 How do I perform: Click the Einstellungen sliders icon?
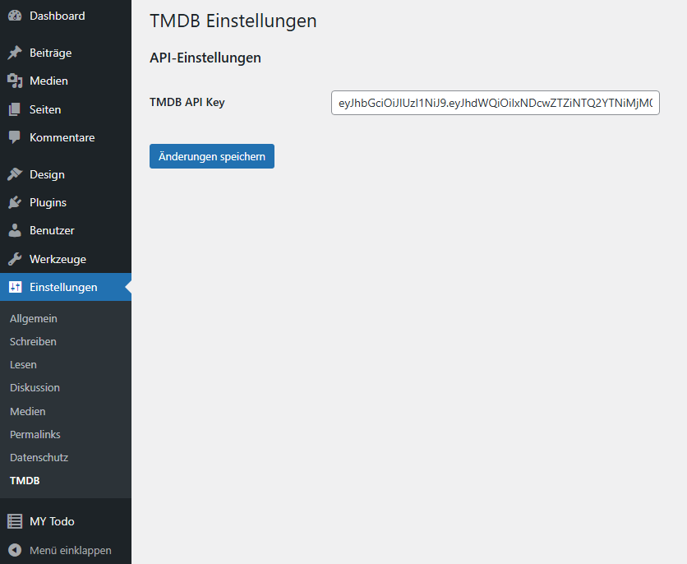(15, 287)
